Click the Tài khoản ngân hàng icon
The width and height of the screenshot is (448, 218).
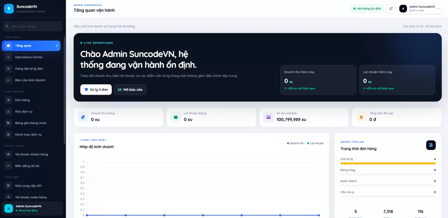click(x=9, y=197)
